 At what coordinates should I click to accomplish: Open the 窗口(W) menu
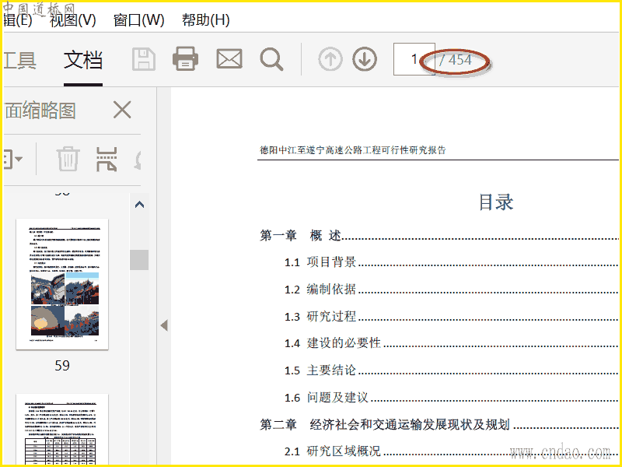(139, 20)
